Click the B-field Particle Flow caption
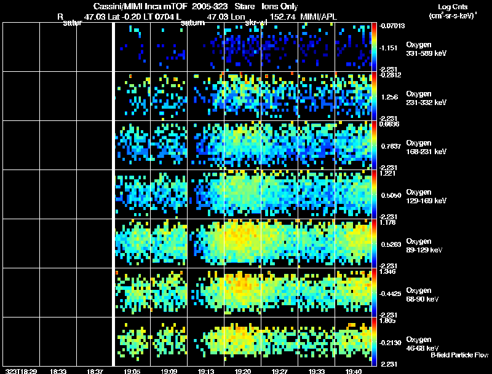 point(459,355)
